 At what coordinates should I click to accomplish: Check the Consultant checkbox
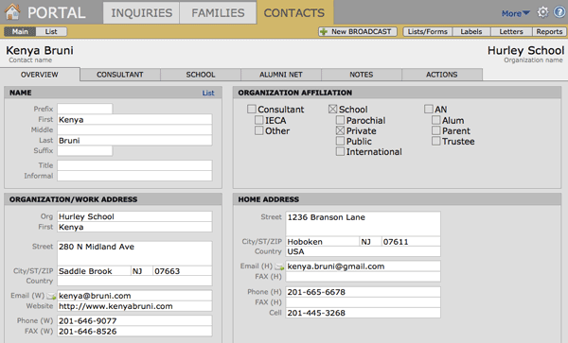(x=252, y=110)
